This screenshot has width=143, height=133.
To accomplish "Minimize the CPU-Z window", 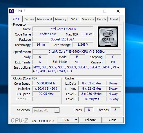I will [x=92, y=11].
